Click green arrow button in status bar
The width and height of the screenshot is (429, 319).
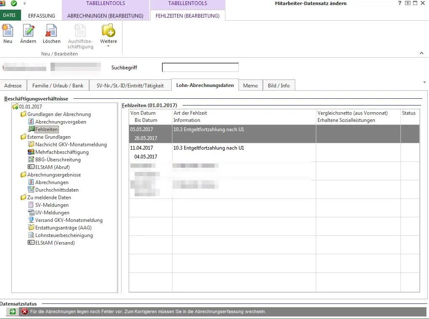pyautogui.click(x=13, y=311)
